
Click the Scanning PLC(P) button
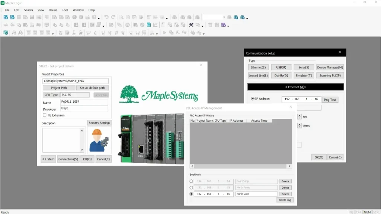click(x=330, y=76)
